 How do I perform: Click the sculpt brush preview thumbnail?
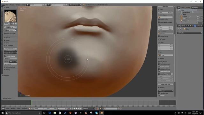(x=10, y=16)
